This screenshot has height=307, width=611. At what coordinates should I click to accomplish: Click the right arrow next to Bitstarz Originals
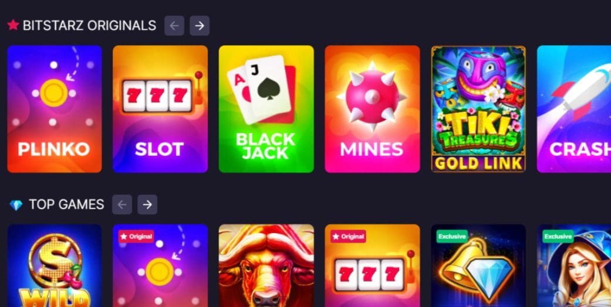200,26
